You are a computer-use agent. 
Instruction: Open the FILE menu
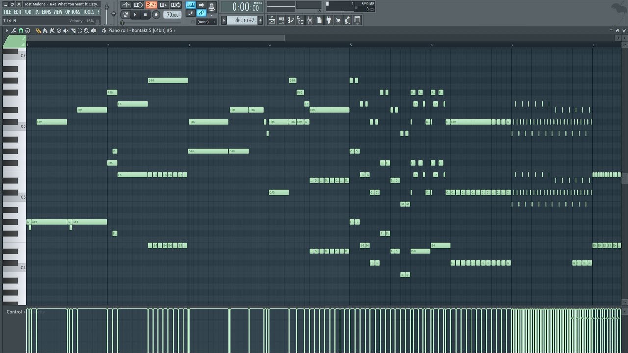tap(7, 12)
